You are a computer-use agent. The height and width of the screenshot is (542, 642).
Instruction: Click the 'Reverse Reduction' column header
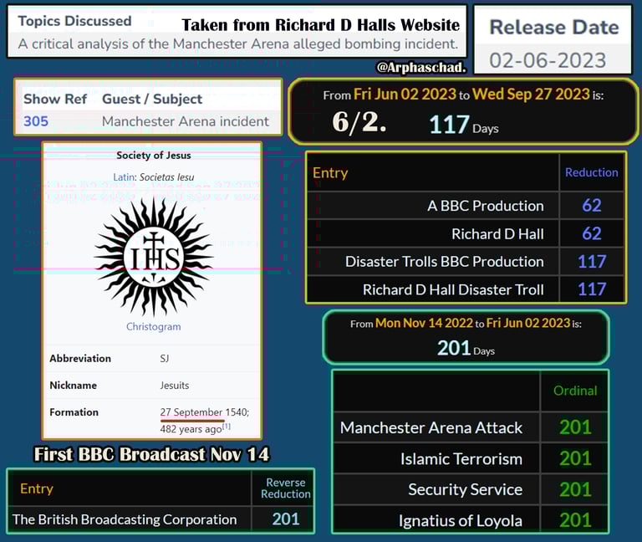click(x=286, y=488)
